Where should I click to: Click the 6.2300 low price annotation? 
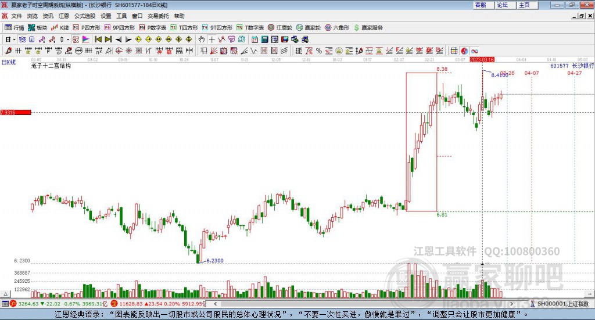click(215, 261)
